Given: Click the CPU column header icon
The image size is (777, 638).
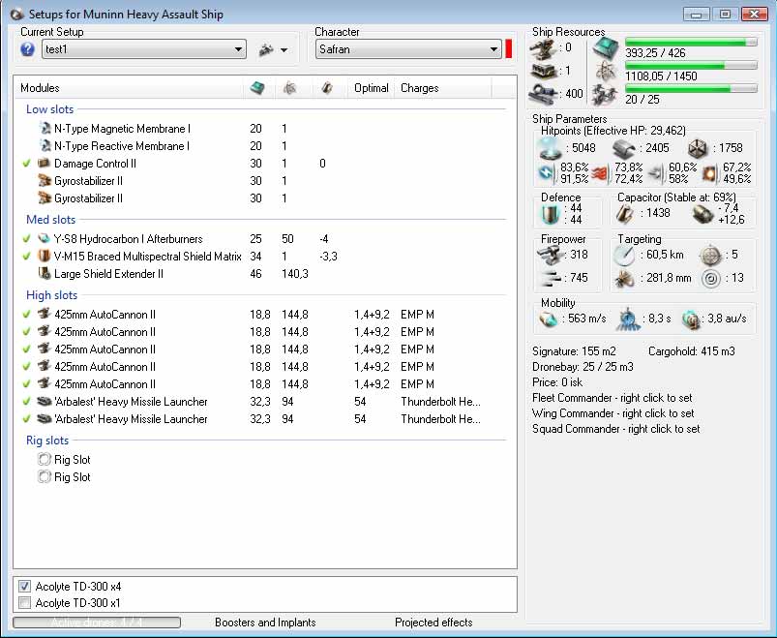Looking at the screenshot, I should pyautogui.click(x=257, y=88).
